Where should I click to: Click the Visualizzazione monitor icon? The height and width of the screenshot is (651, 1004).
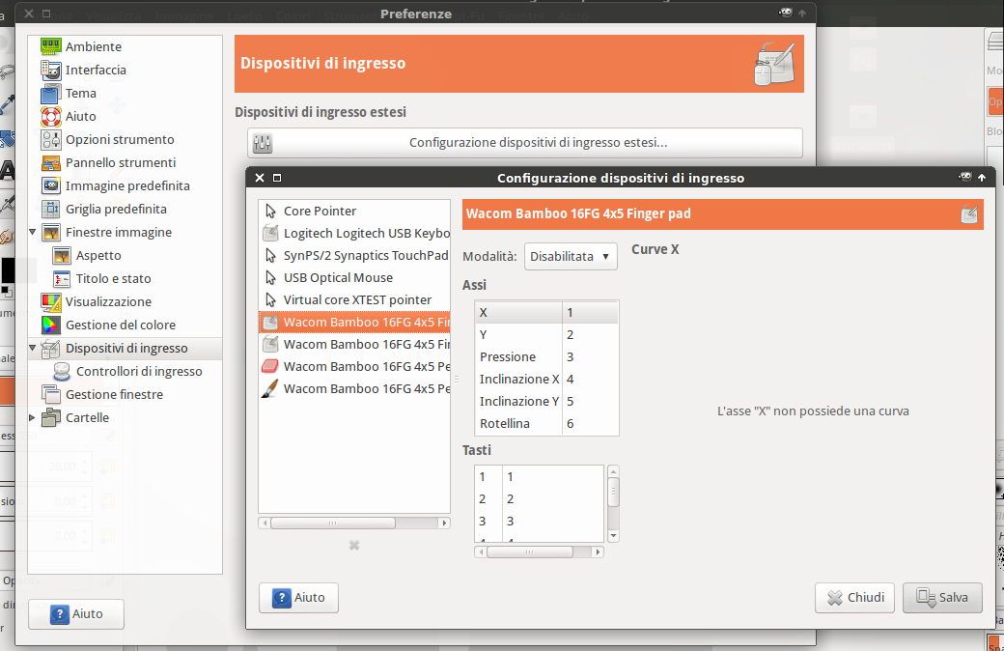(50, 301)
